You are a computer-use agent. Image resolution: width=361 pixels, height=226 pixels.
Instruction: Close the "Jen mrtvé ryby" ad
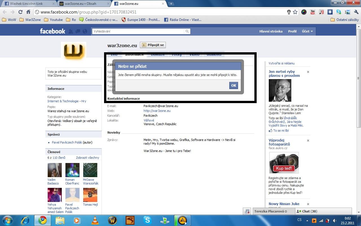[x=308, y=72]
